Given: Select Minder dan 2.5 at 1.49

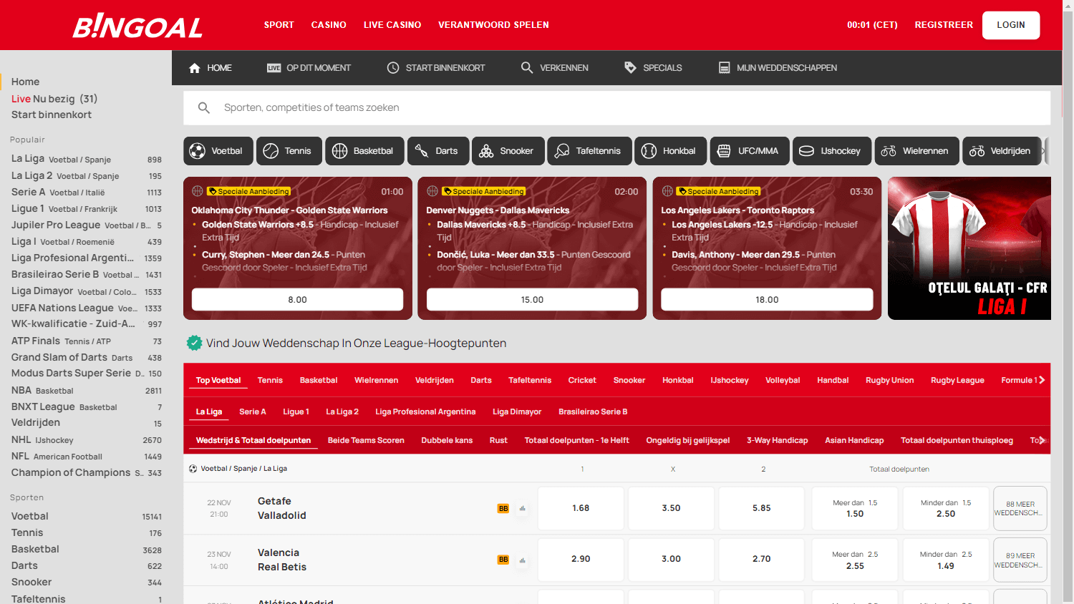Looking at the screenshot, I should click(x=946, y=560).
